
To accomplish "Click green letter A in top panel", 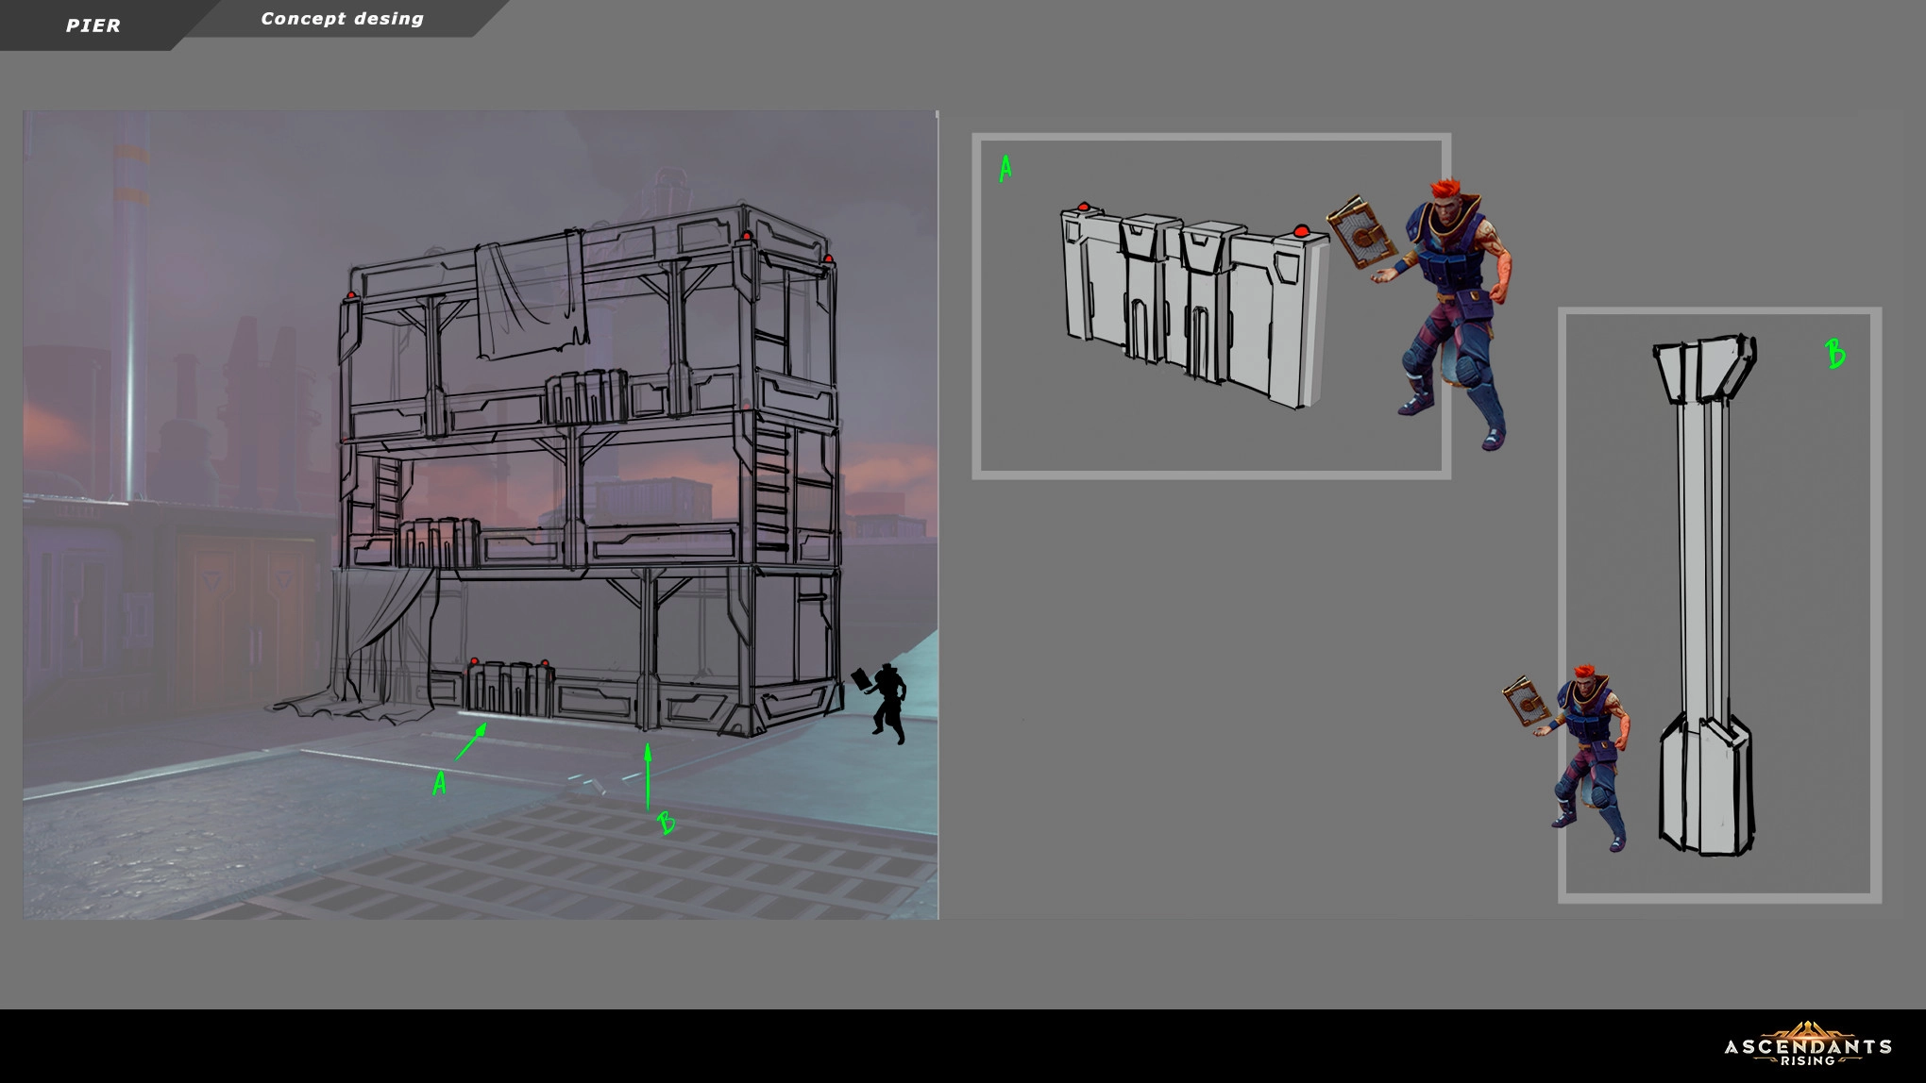I will click(1005, 169).
